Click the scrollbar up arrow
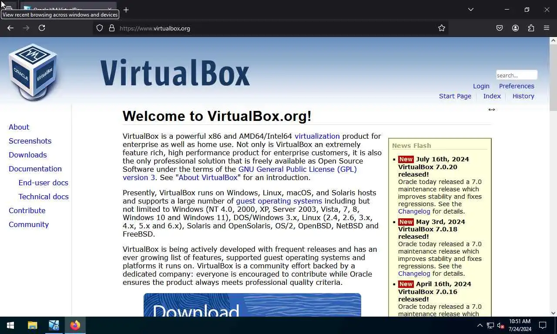 pos(553,40)
